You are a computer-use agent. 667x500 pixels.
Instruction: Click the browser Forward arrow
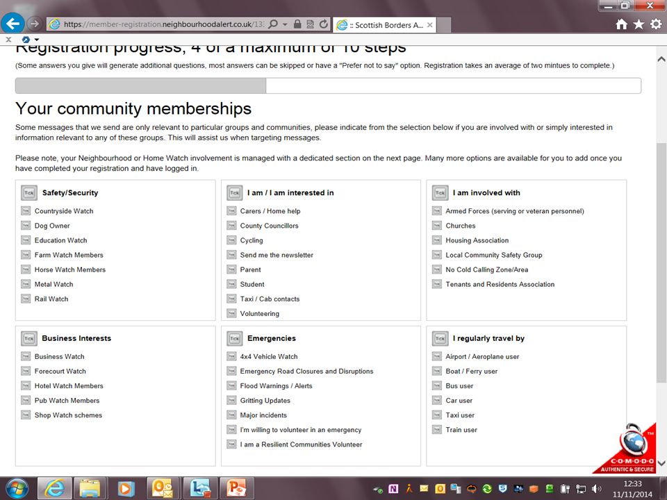[35, 24]
